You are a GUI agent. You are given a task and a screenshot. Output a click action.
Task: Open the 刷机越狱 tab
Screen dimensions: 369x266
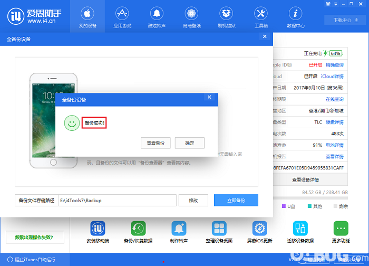pos(226,17)
